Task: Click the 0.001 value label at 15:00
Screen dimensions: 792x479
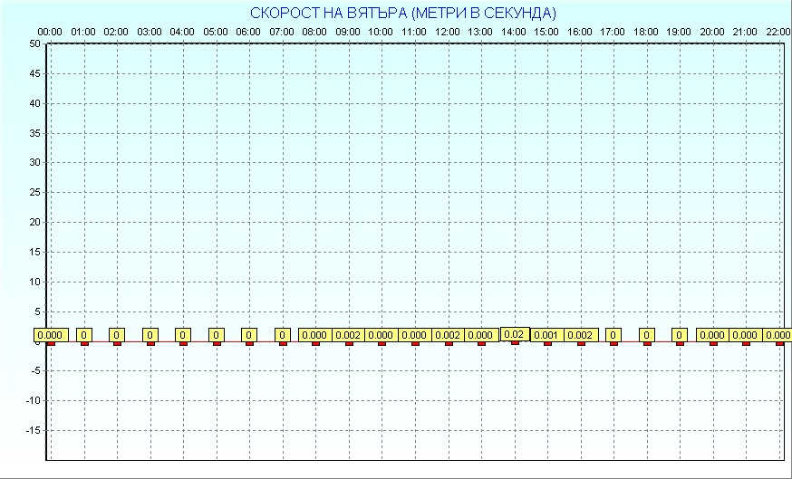Action: click(x=546, y=335)
